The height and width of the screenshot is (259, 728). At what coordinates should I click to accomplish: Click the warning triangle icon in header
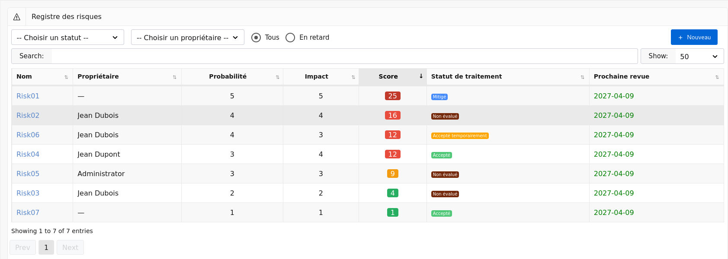(17, 17)
